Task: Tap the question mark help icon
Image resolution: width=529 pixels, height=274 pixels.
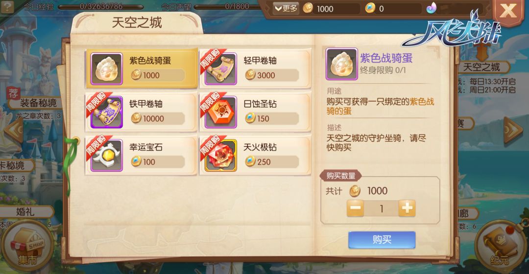Action: tap(7, 7)
